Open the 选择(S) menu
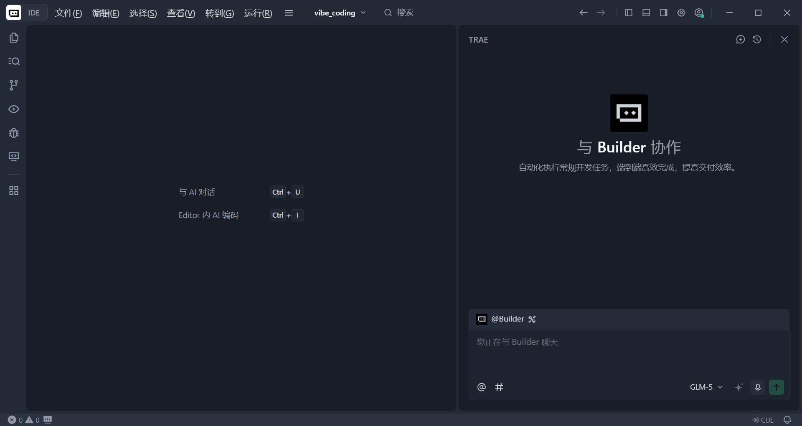Image resolution: width=802 pixels, height=426 pixels. [143, 13]
